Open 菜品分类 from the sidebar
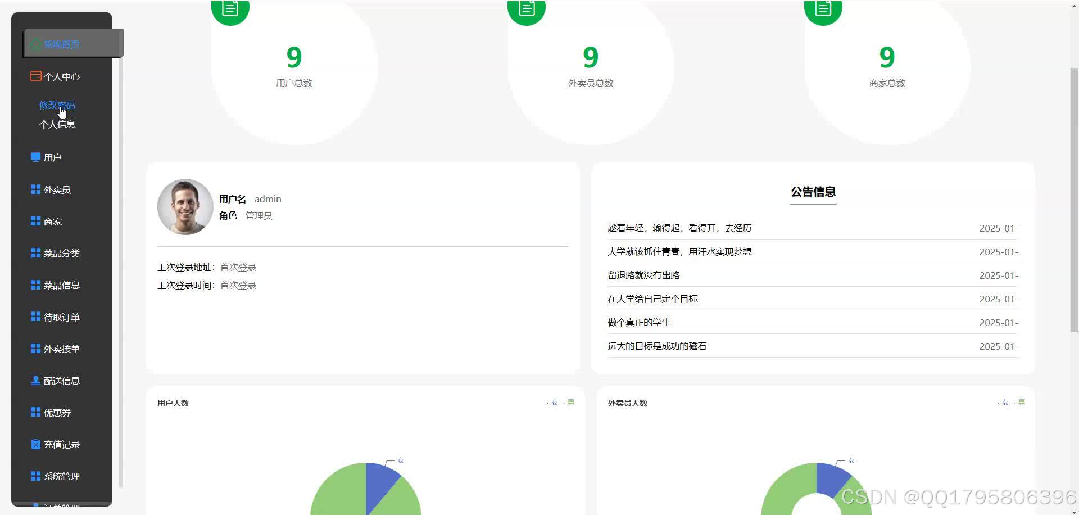 click(x=35, y=253)
